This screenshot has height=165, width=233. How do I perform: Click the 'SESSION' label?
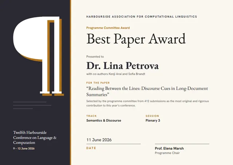(152, 116)
